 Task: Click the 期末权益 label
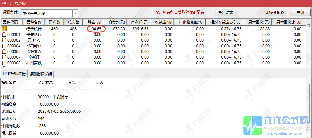(x=9, y=133)
